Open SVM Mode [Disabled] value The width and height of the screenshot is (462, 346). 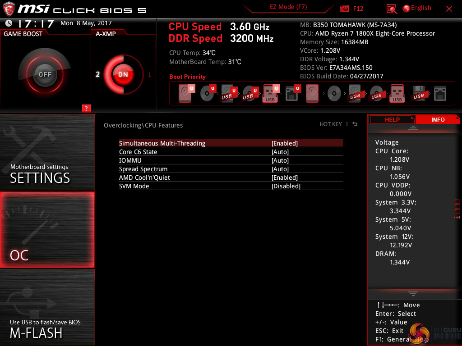pyautogui.click(x=286, y=186)
